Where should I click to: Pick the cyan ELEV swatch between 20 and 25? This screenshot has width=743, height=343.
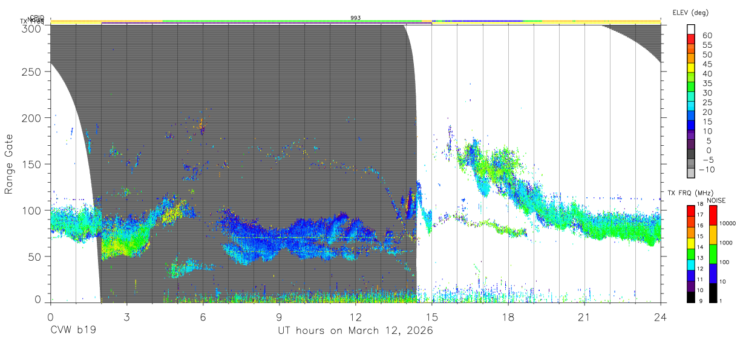click(690, 107)
